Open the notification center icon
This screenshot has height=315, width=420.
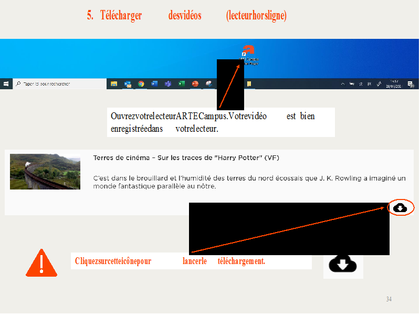[411, 84]
